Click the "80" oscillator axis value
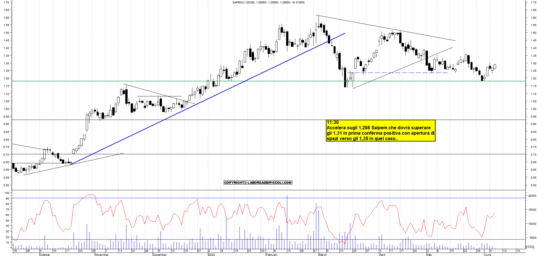The image size is (537, 256). click(x=7, y=204)
